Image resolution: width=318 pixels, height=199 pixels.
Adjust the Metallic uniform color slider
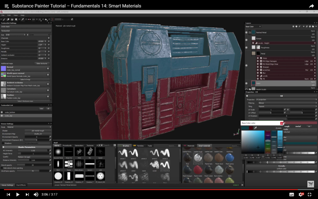(281, 172)
